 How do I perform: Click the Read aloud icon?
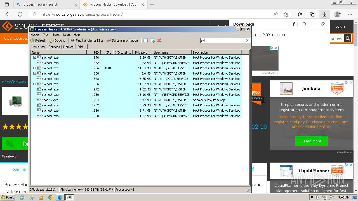tap(275, 14)
